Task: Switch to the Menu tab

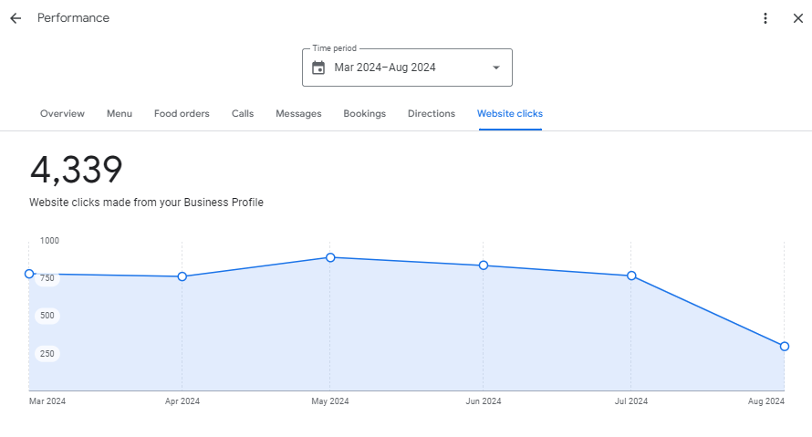Action: point(120,114)
